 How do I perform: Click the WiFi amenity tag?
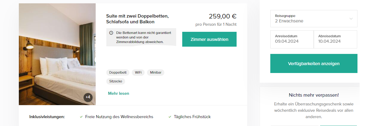138,72
